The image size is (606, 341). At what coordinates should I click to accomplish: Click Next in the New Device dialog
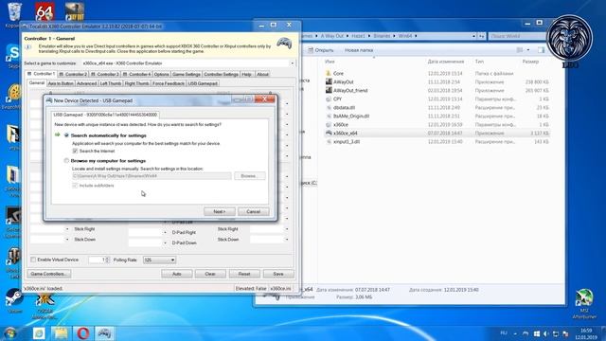pos(220,211)
